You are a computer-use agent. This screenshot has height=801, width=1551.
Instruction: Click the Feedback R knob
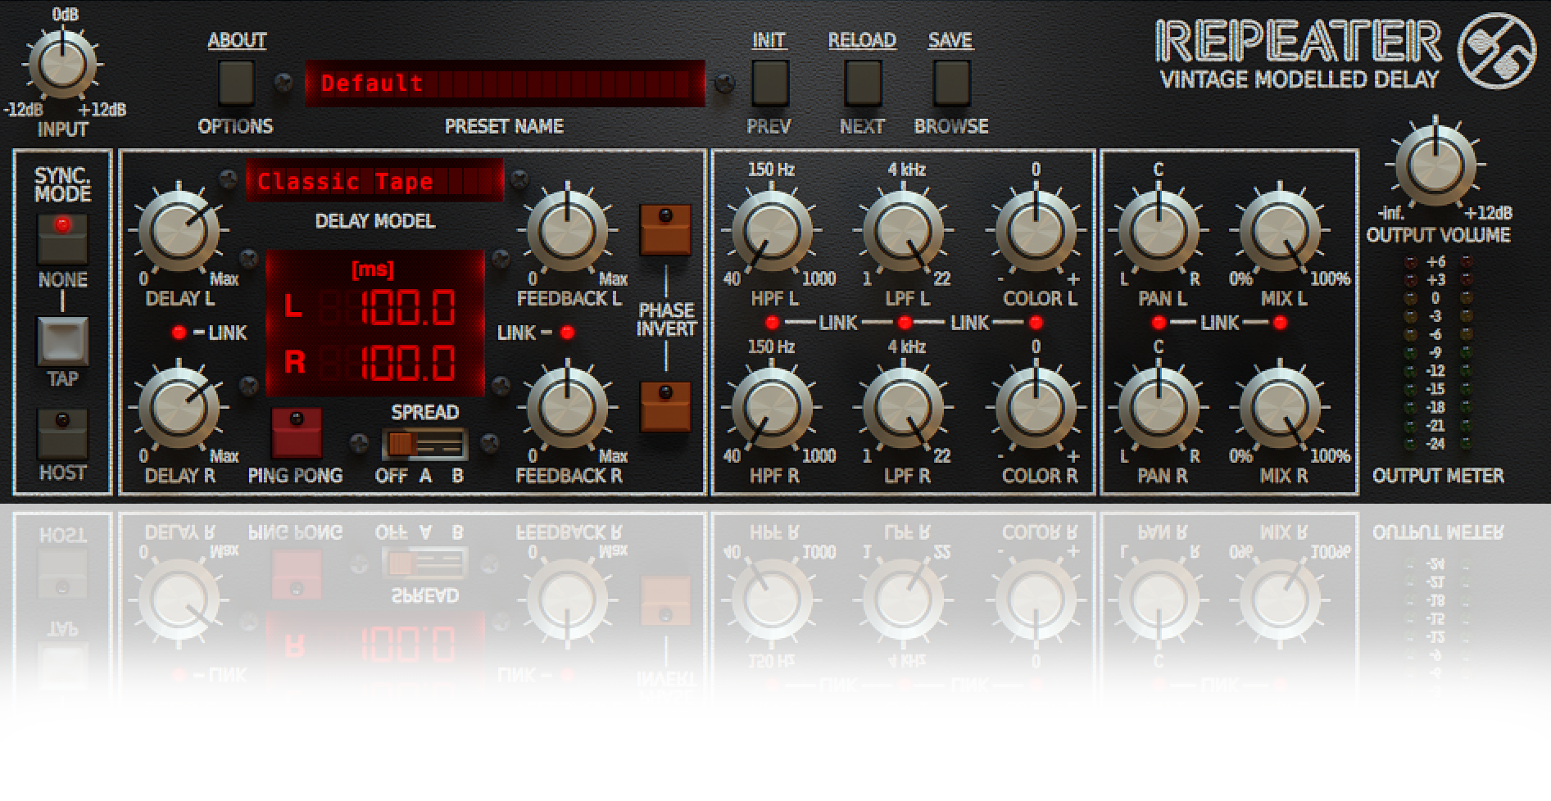568,408
